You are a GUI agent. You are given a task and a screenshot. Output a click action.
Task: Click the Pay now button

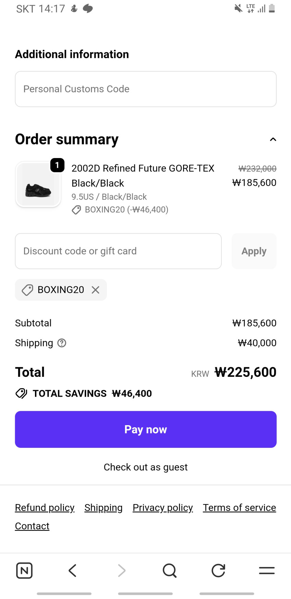click(146, 429)
